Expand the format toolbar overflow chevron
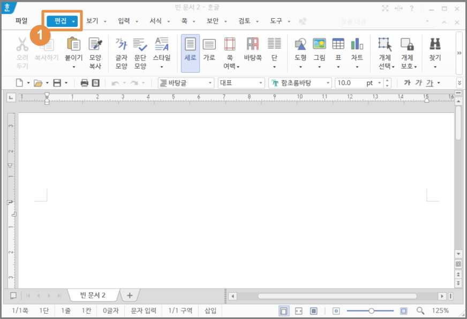The width and height of the screenshot is (467, 319). tap(460, 83)
